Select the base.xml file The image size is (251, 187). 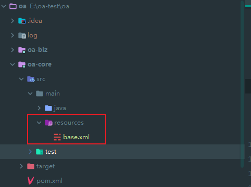pos(76,137)
